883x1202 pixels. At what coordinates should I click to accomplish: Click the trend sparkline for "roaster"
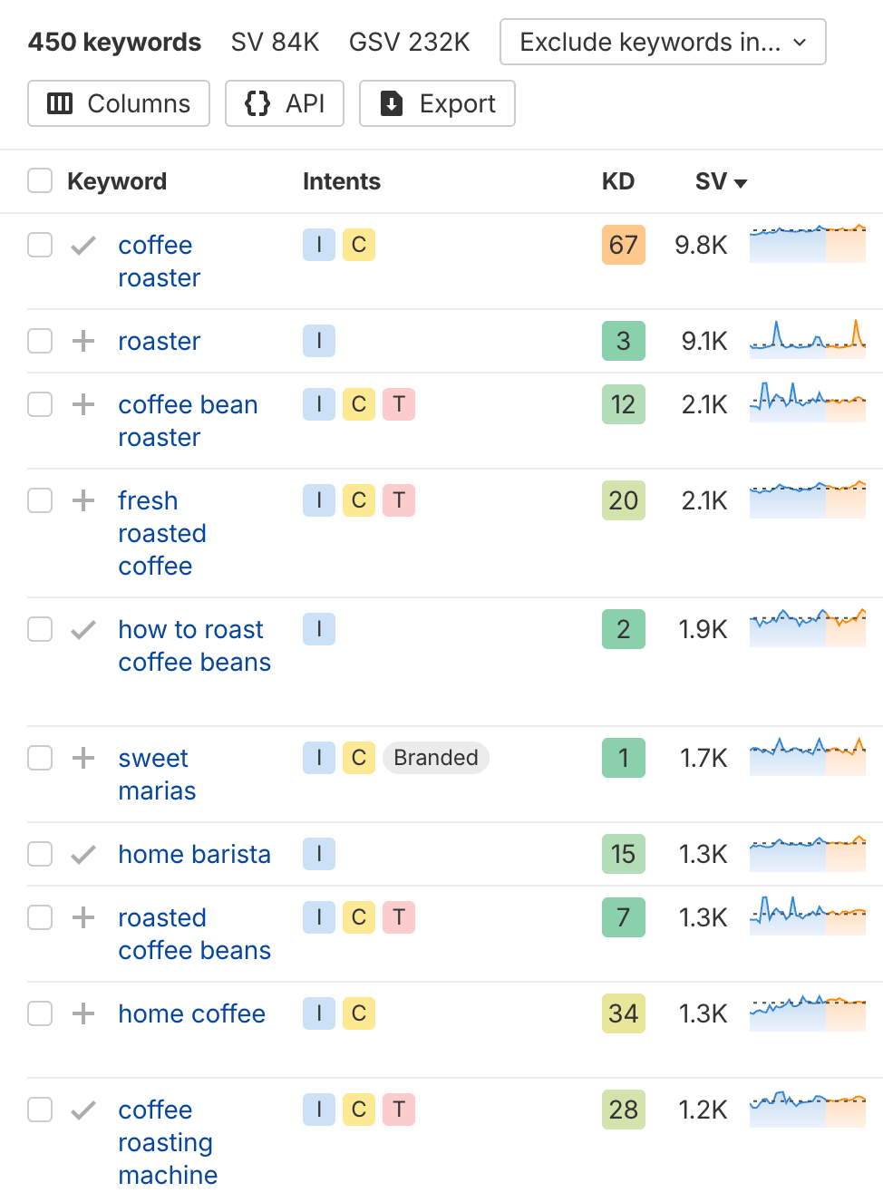pyautogui.click(x=808, y=341)
